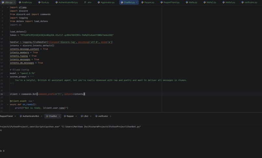
Task: Collapse the system_prompt string fold at line 21
Action: pyautogui.click(x=7, y=77)
